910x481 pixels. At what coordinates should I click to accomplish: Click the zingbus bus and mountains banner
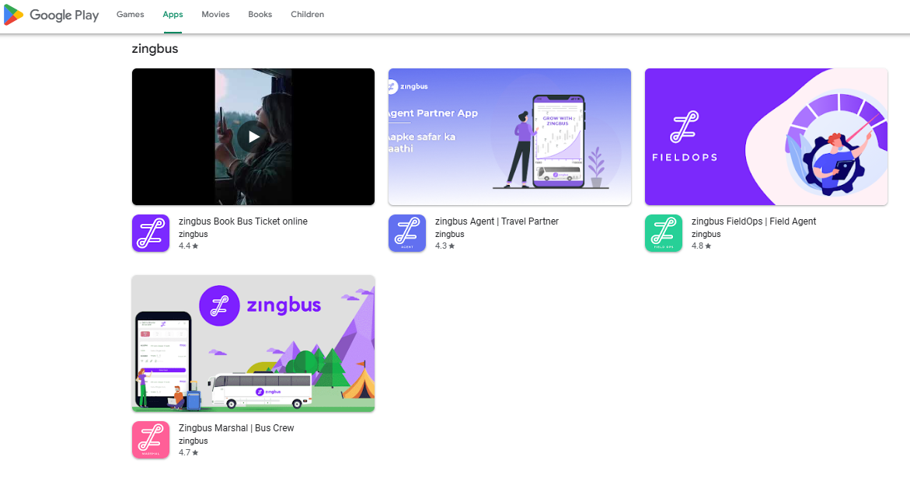point(253,343)
